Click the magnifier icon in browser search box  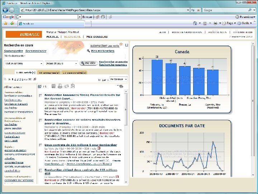[250, 10]
